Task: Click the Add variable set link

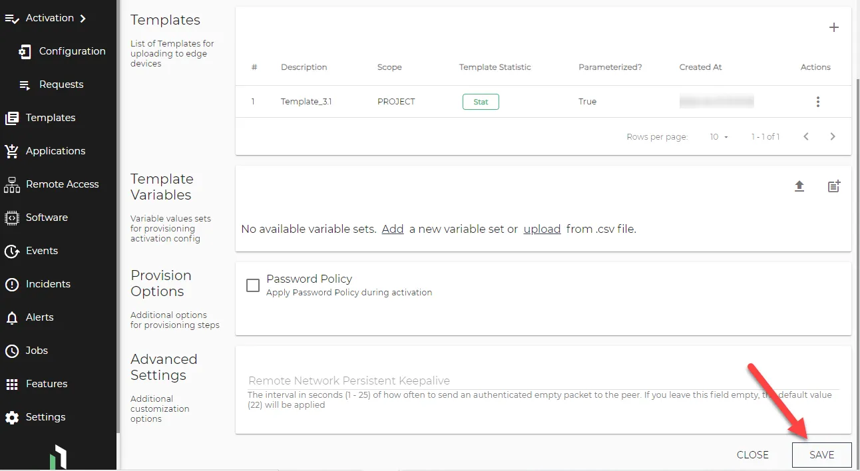Action: click(x=393, y=229)
